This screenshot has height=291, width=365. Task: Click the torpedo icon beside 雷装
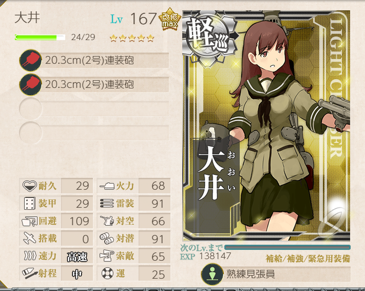pos(107,203)
